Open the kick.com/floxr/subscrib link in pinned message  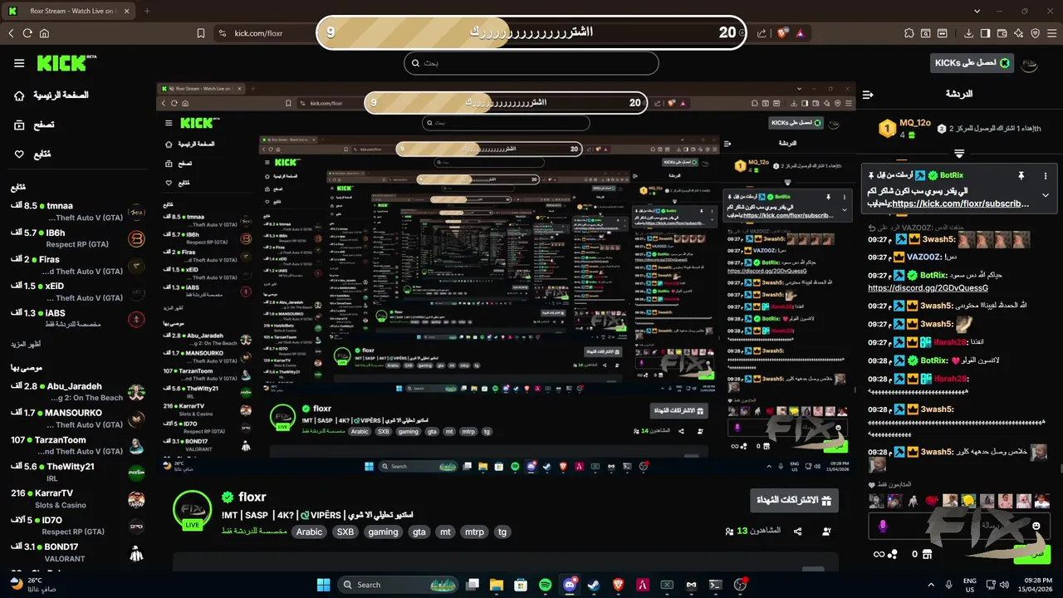point(960,203)
